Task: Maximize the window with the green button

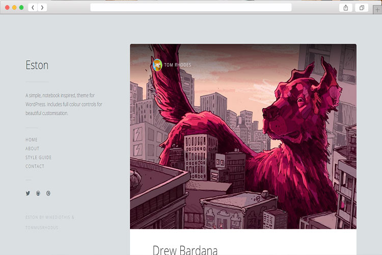Action: click(21, 8)
